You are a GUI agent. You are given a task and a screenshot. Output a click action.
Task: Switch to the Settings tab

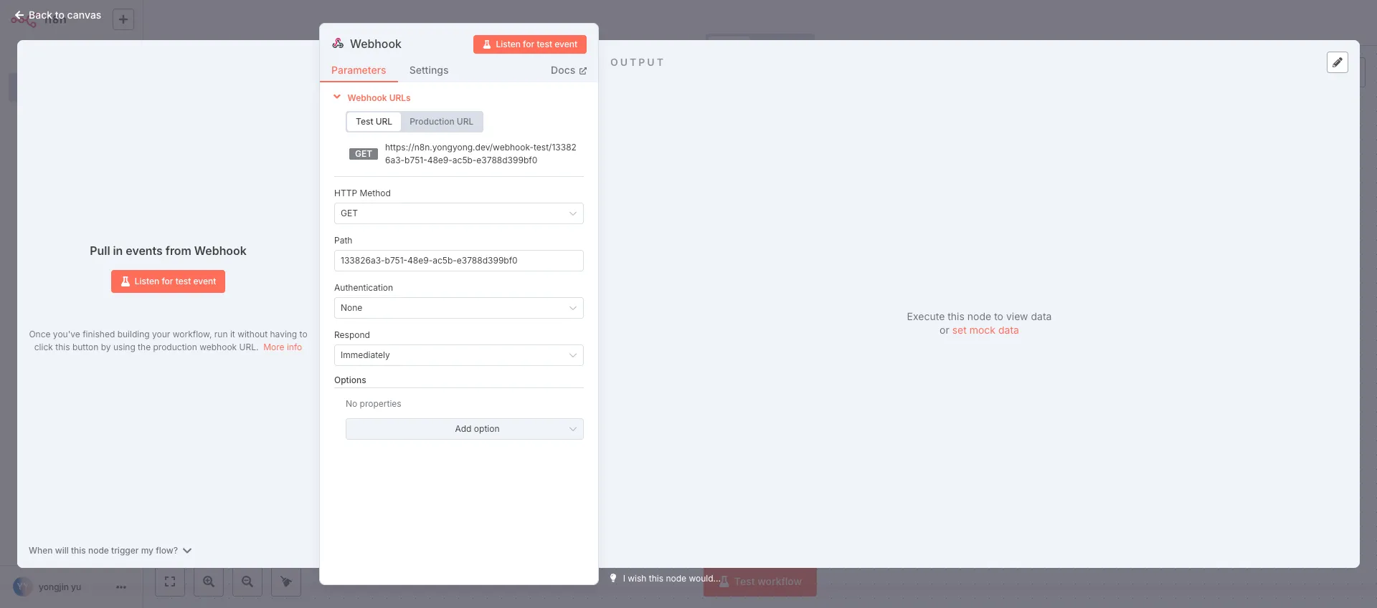[x=428, y=70]
